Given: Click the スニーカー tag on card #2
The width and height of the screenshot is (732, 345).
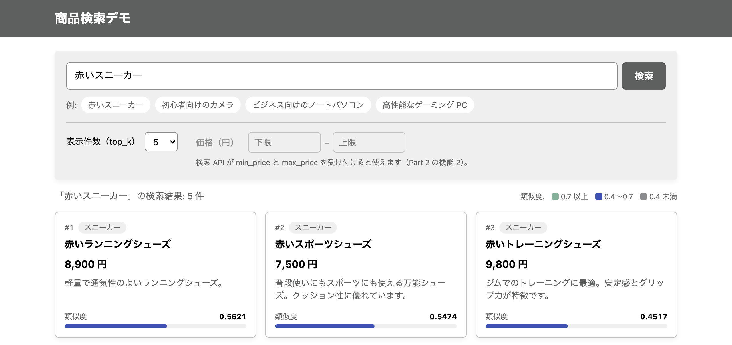Looking at the screenshot, I should click(x=313, y=227).
